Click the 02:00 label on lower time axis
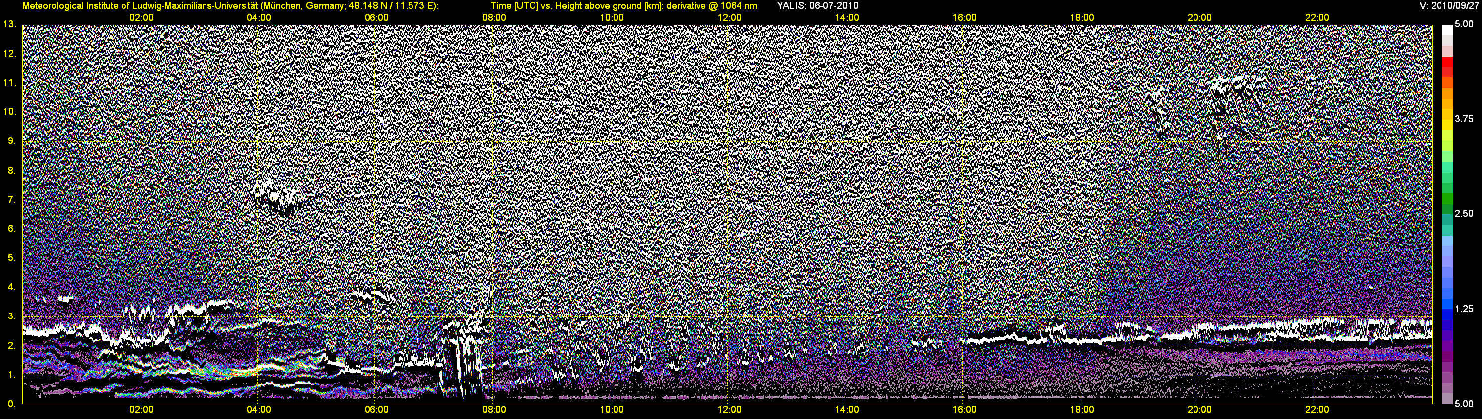The width and height of the screenshot is (1482, 419). coord(141,410)
